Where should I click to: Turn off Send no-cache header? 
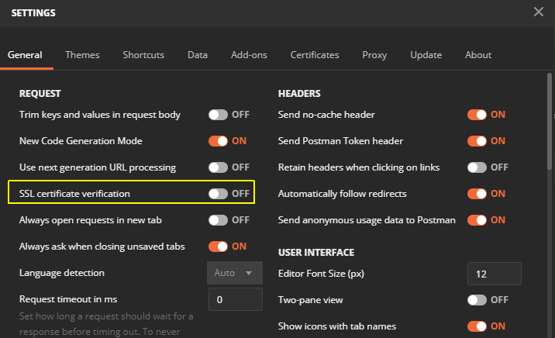click(477, 115)
